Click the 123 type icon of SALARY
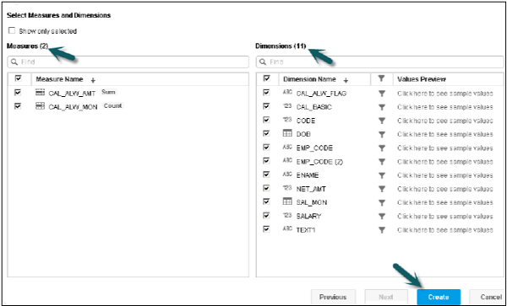The width and height of the screenshot is (507, 306). pos(287,216)
